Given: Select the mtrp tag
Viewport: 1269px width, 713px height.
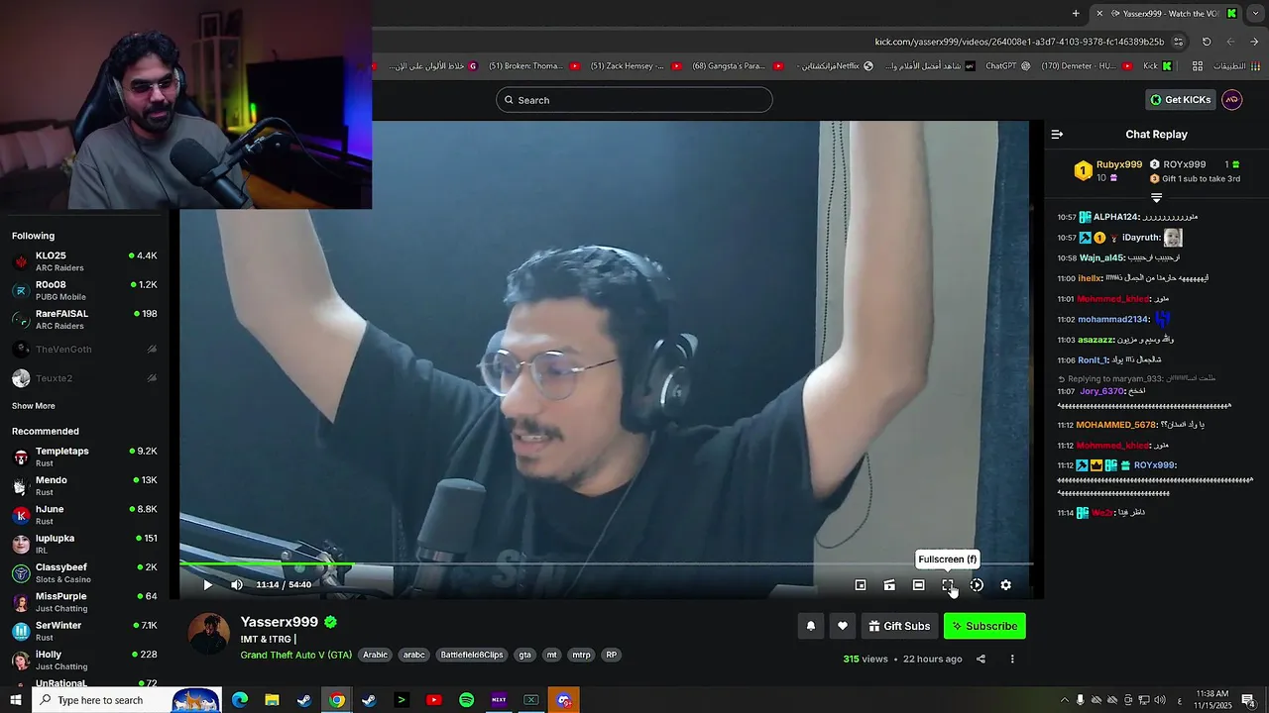Looking at the screenshot, I should [x=582, y=655].
